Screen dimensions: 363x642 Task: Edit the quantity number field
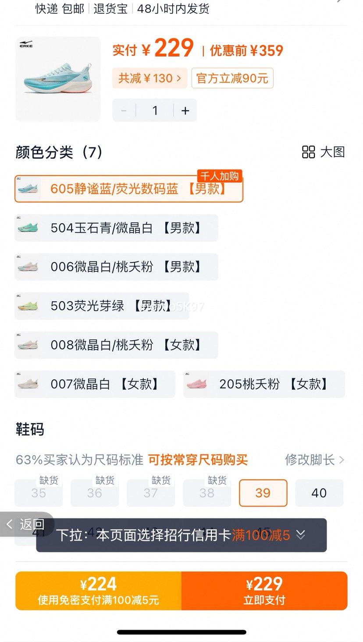point(155,111)
